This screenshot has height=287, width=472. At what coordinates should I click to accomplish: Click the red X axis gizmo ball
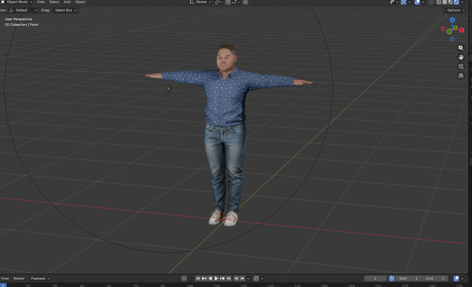[462, 30]
